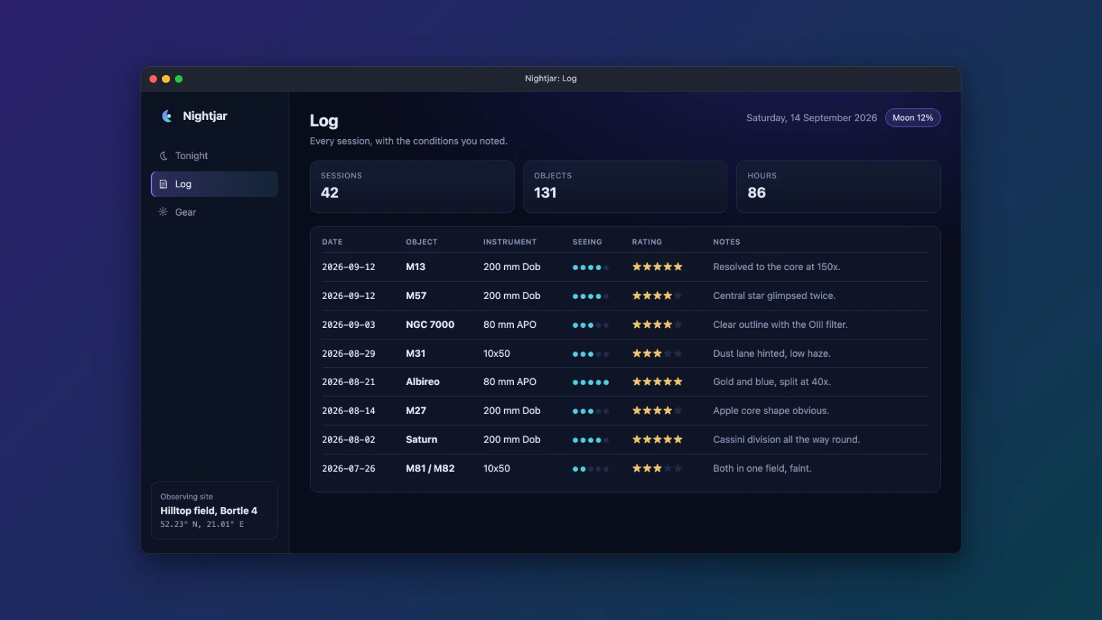
Task: Click the star rating for M13
Action: [657, 267]
